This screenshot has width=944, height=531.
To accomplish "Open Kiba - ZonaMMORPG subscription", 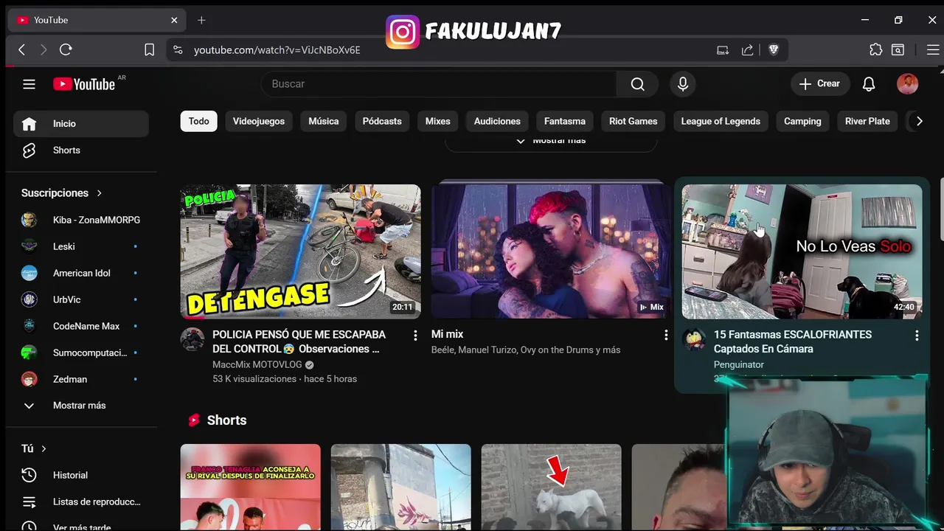I will coord(81,220).
